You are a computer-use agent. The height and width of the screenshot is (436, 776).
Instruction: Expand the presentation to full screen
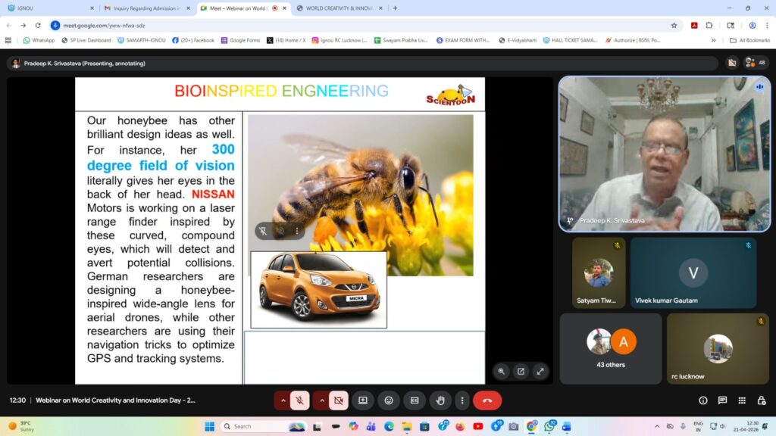[540, 371]
